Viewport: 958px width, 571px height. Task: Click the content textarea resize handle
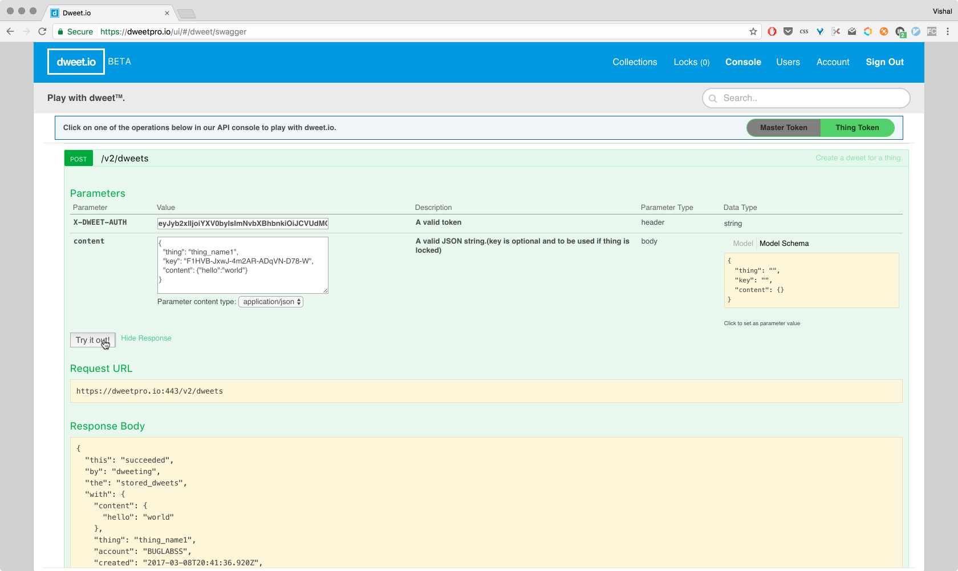point(325,290)
